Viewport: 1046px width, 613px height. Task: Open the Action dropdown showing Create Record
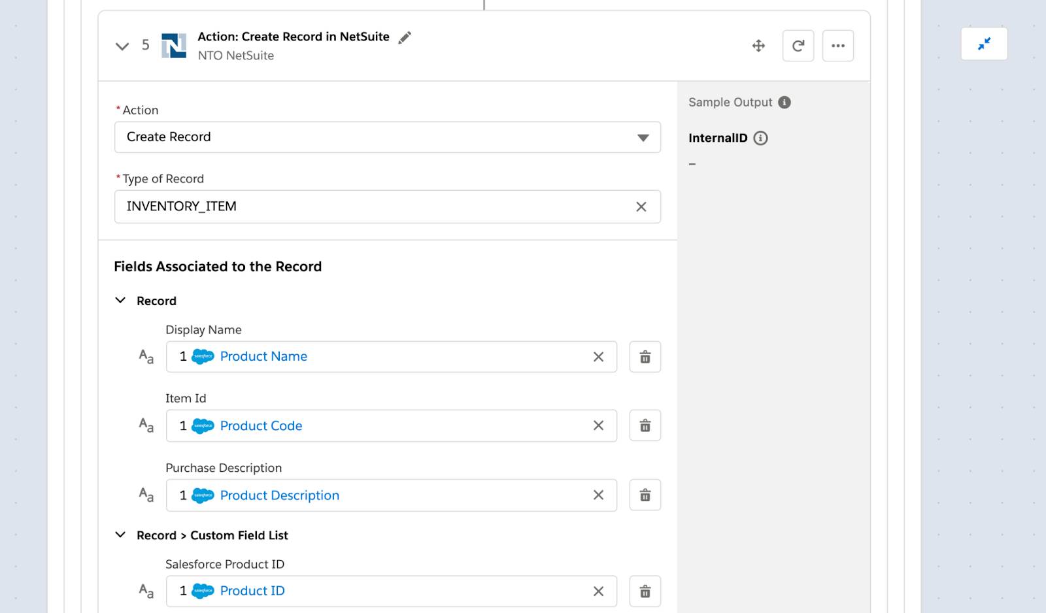tap(388, 137)
